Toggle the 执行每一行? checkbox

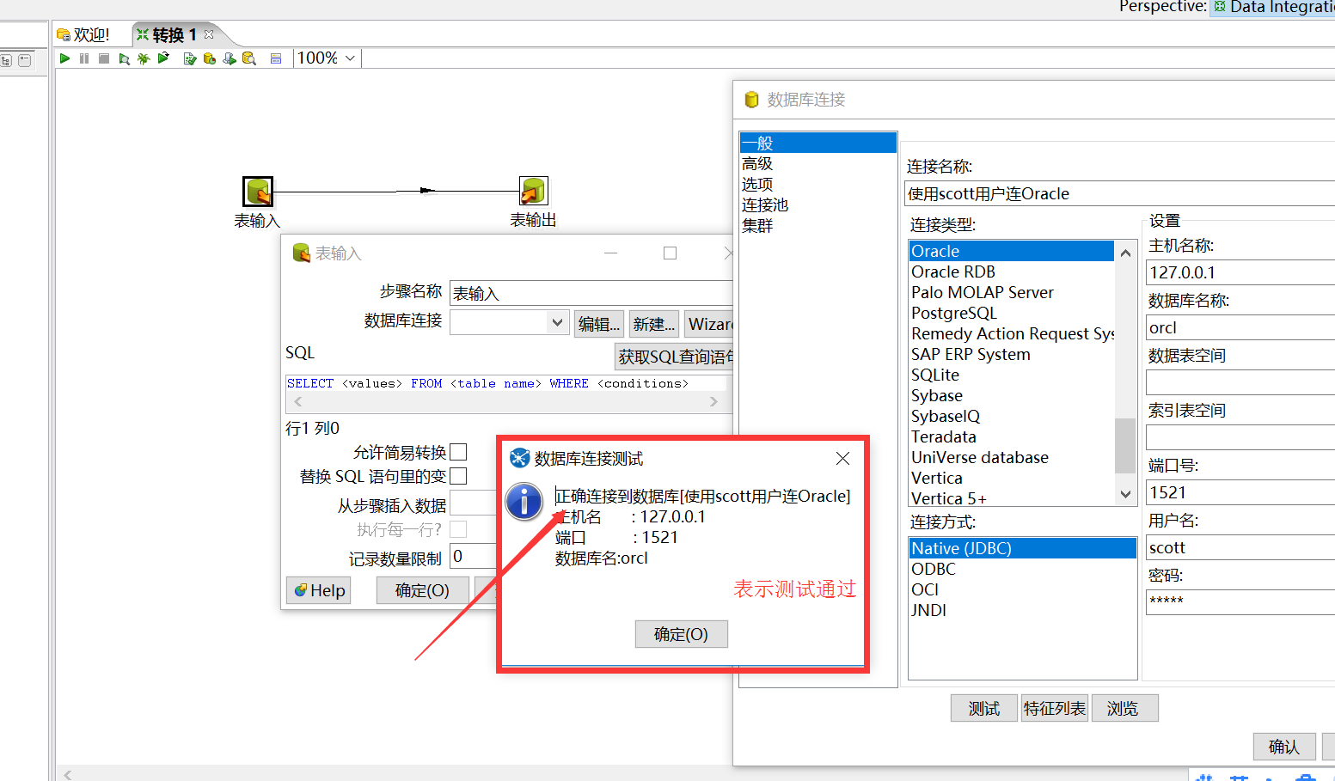[458, 529]
